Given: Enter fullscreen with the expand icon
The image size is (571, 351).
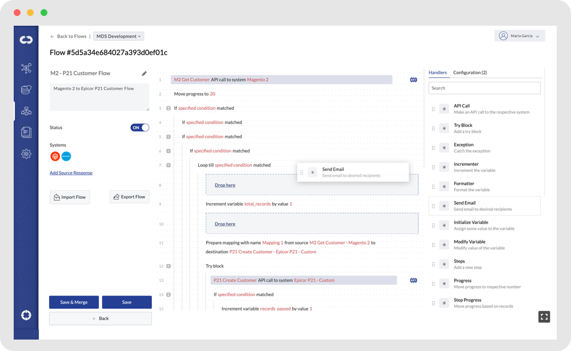Looking at the screenshot, I should [x=544, y=316].
